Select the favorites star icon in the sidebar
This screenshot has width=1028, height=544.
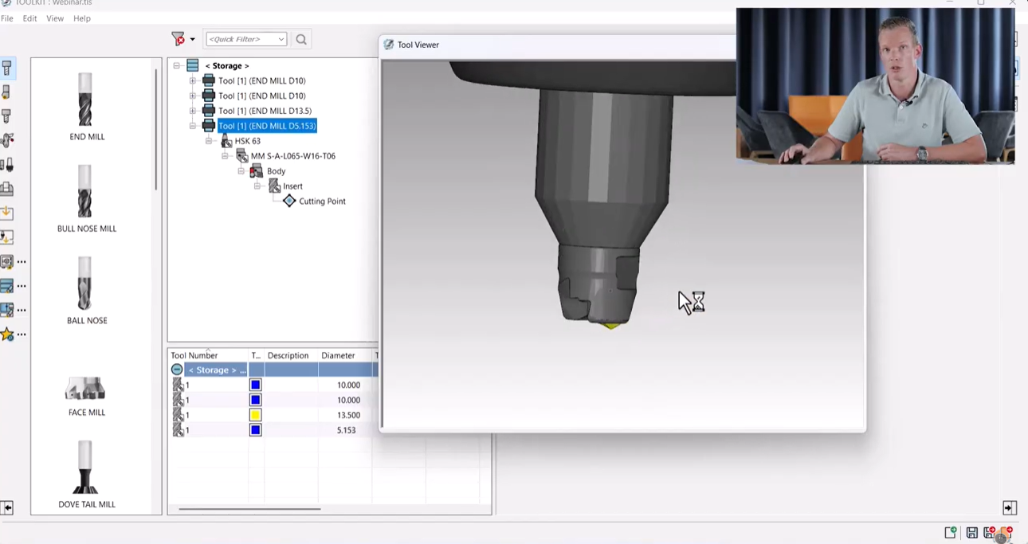coord(9,334)
